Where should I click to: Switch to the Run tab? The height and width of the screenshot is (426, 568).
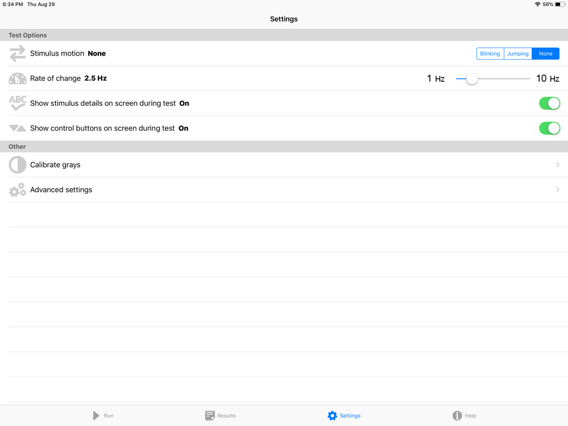click(x=103, y=416)
